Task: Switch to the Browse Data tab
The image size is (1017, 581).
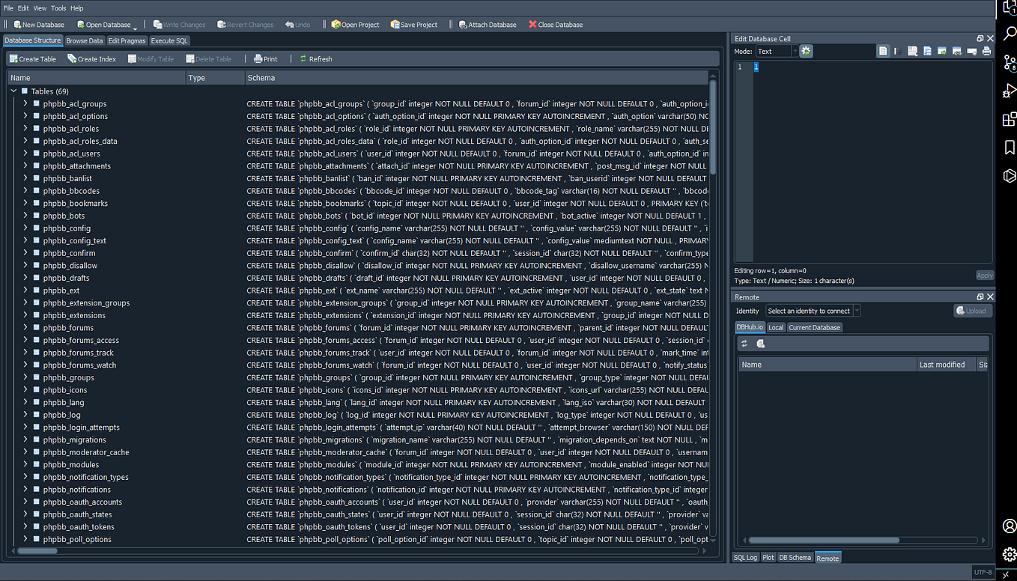Action: point(85,40)
